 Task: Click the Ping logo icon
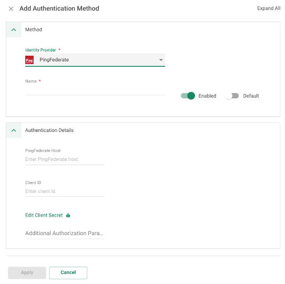29,60
